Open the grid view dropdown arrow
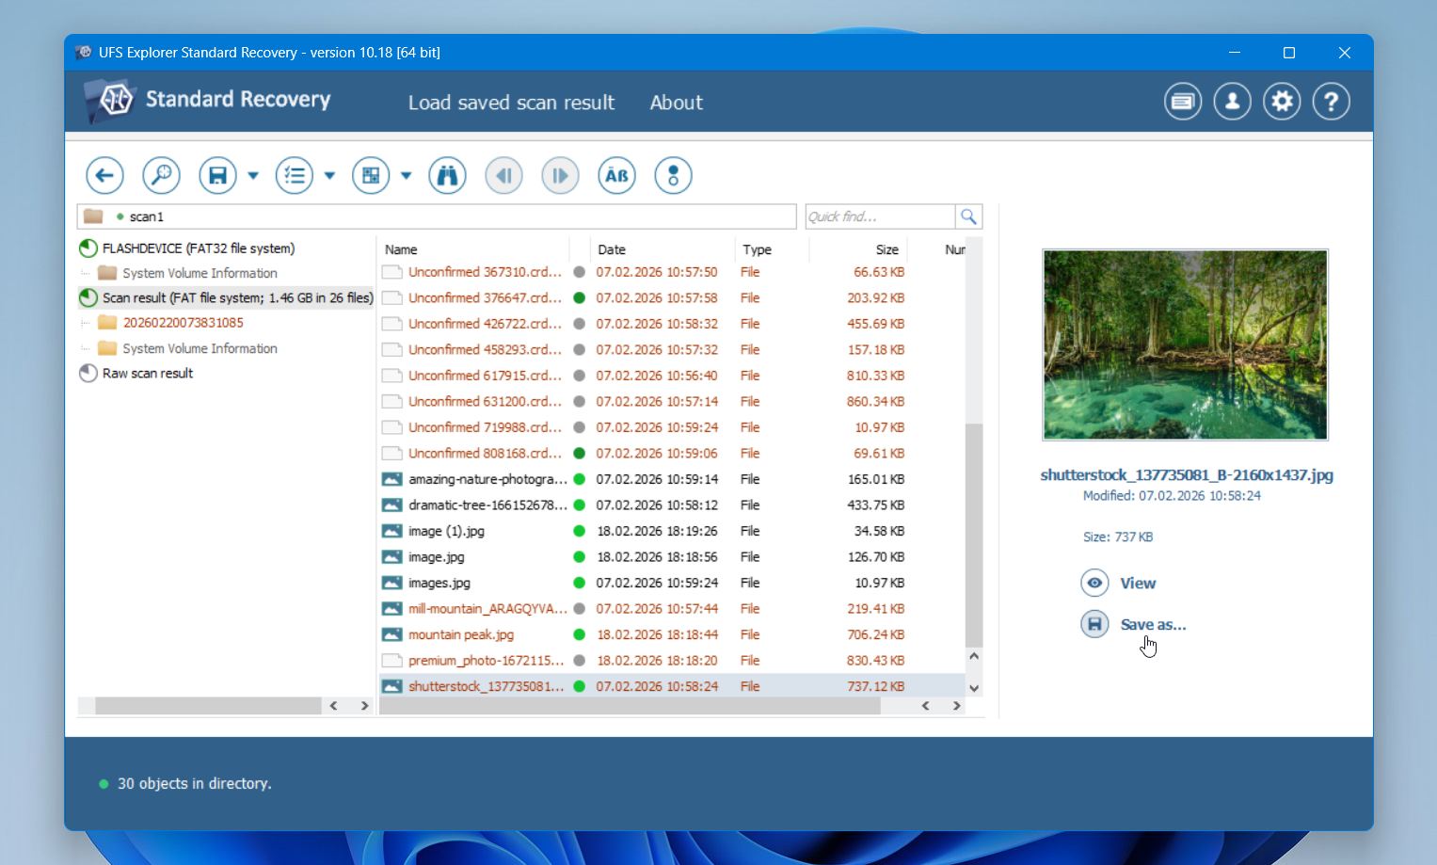Image resolution: width=1437 pixels, height=865 pixels. click(406, 176)
